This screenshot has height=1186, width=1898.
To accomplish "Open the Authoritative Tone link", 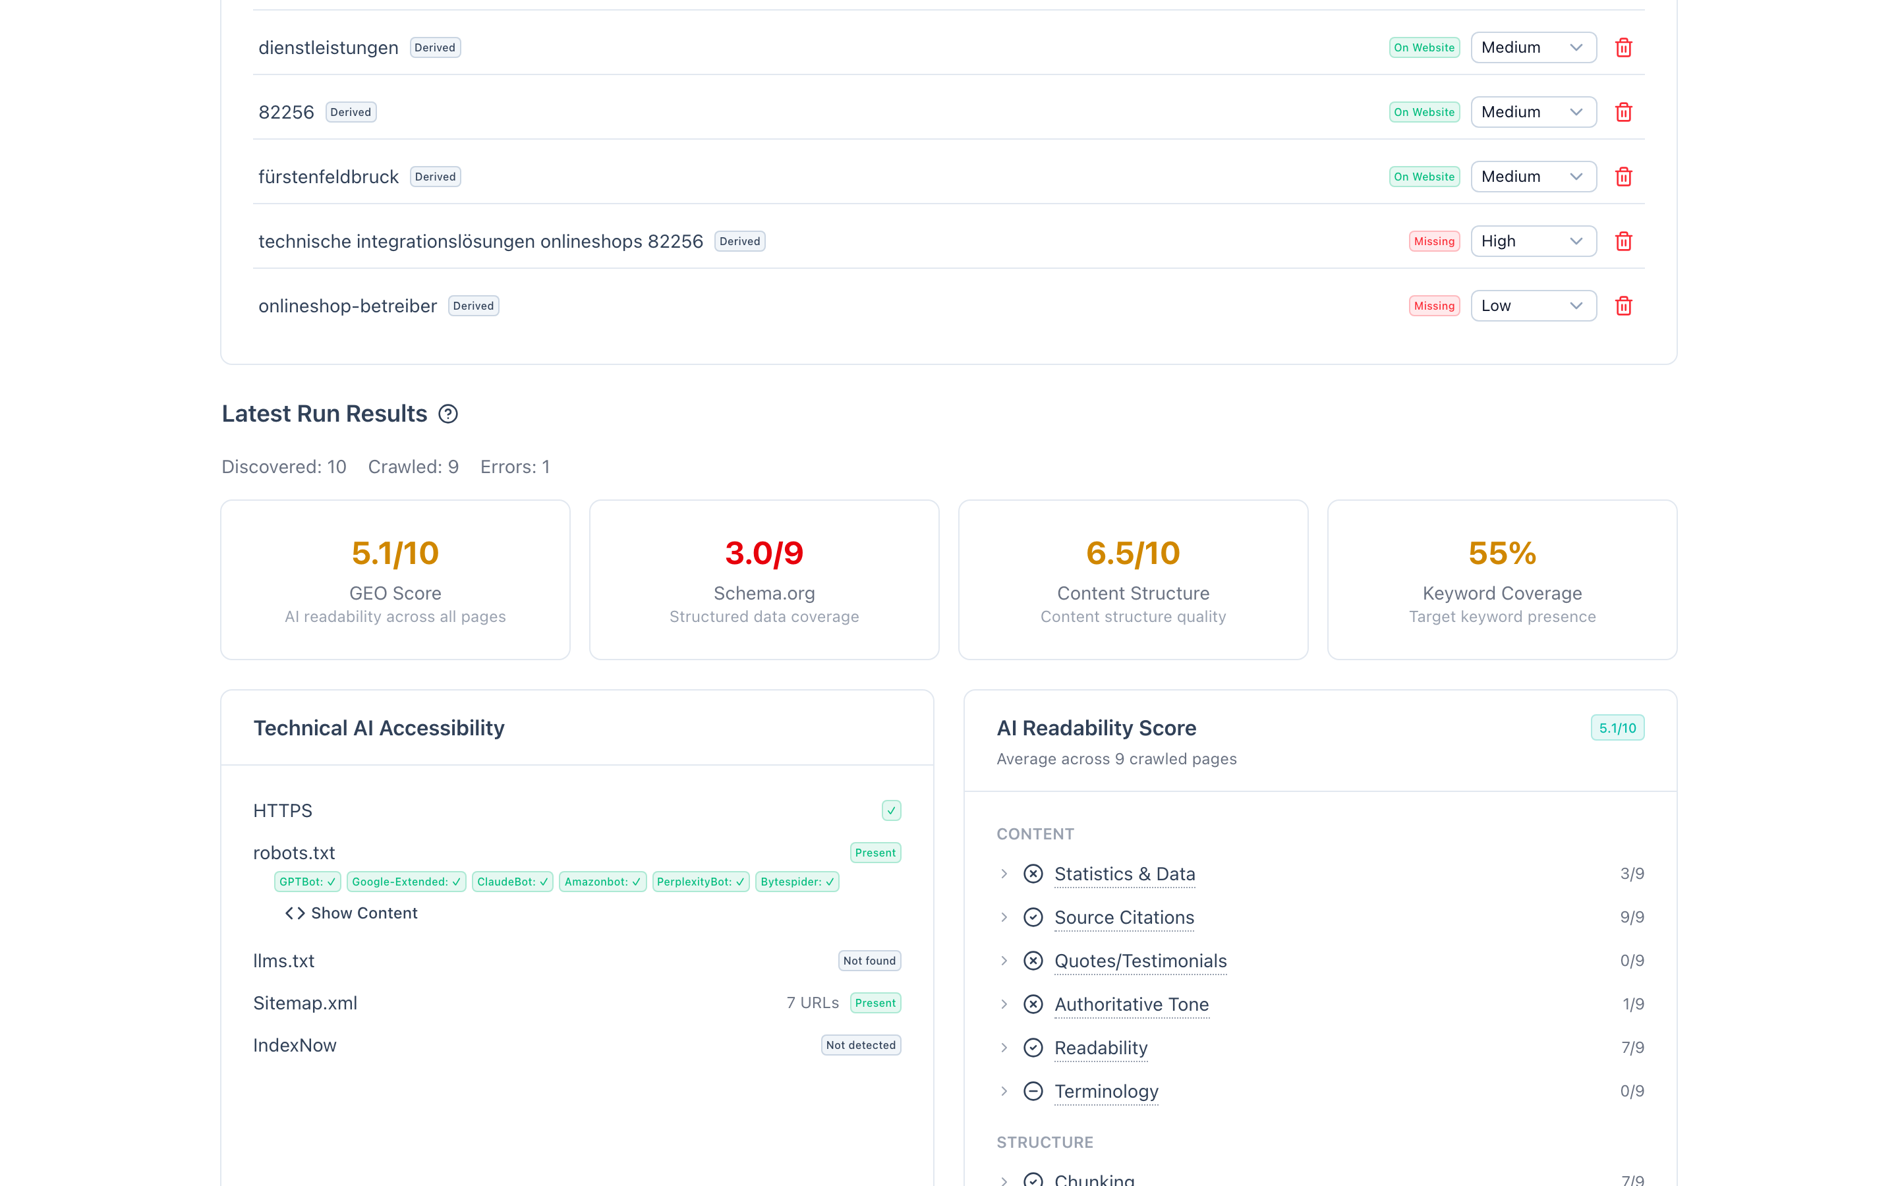I will (1131, 1004).
